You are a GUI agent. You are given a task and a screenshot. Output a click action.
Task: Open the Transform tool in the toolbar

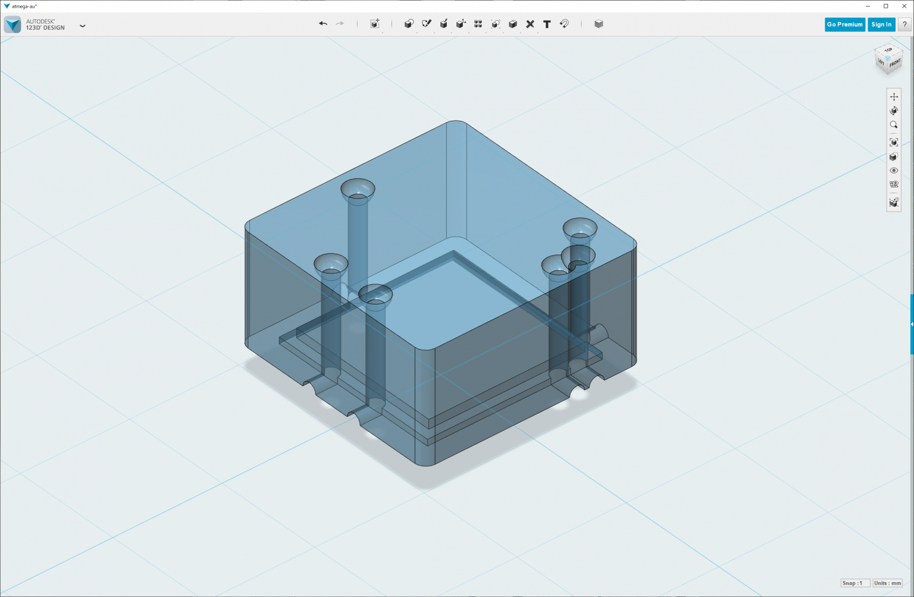point(375,24)
